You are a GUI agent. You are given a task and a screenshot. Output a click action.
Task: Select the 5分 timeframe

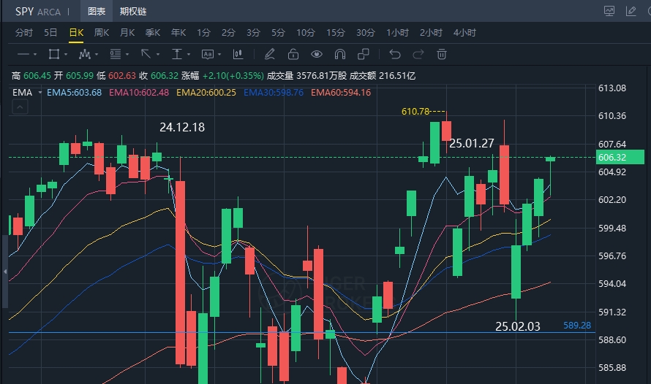(x=278, y=33)
